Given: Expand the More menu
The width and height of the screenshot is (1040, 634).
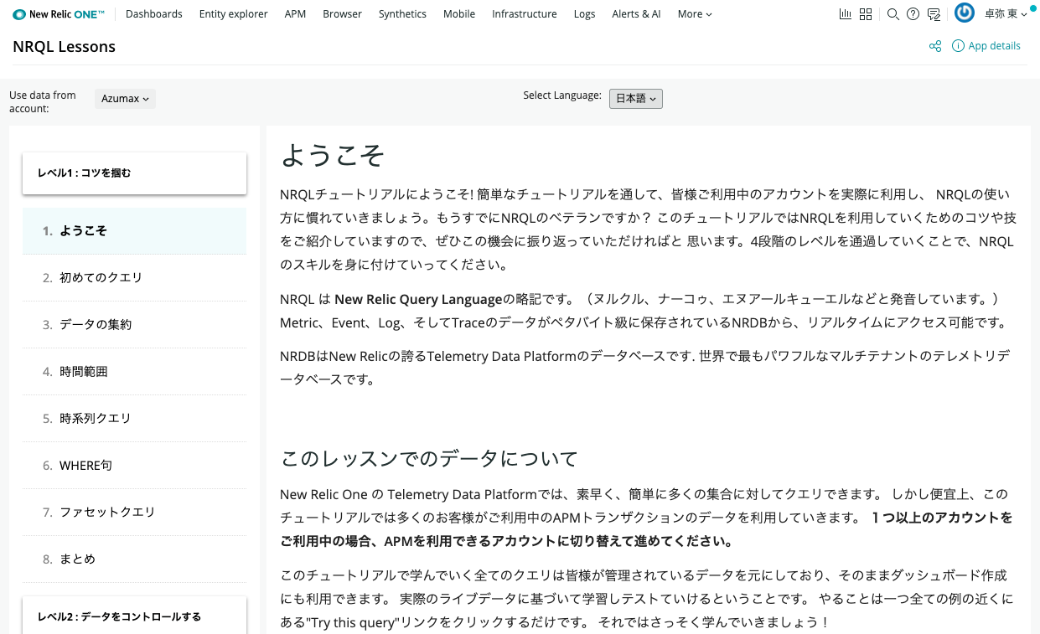Looking at the screenshot, I should 695,14.
